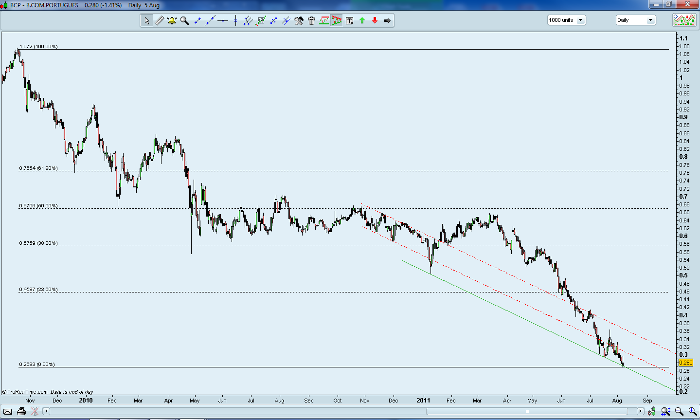Zoom in with the plus magnifier
Screen dimensions: 700x420
[692, 411]
